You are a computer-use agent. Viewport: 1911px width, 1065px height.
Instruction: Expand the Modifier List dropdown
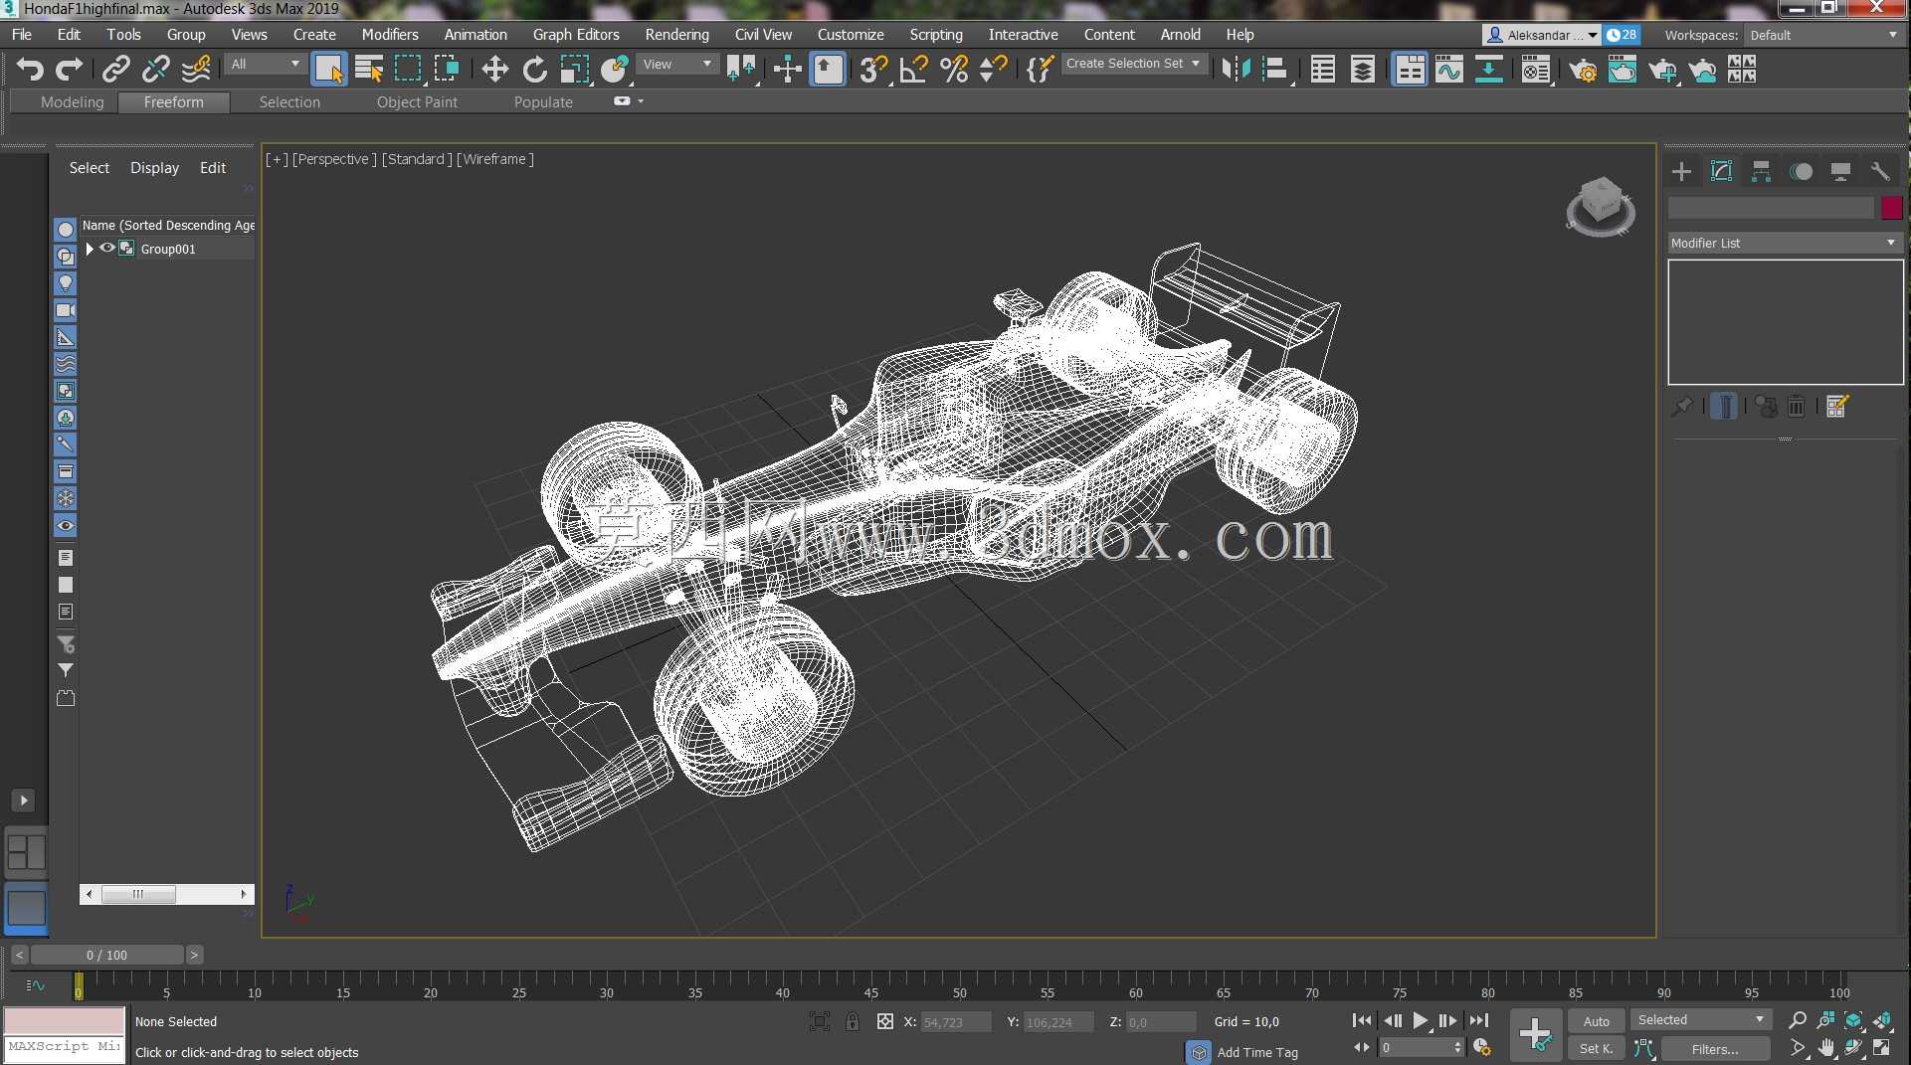1785,243
